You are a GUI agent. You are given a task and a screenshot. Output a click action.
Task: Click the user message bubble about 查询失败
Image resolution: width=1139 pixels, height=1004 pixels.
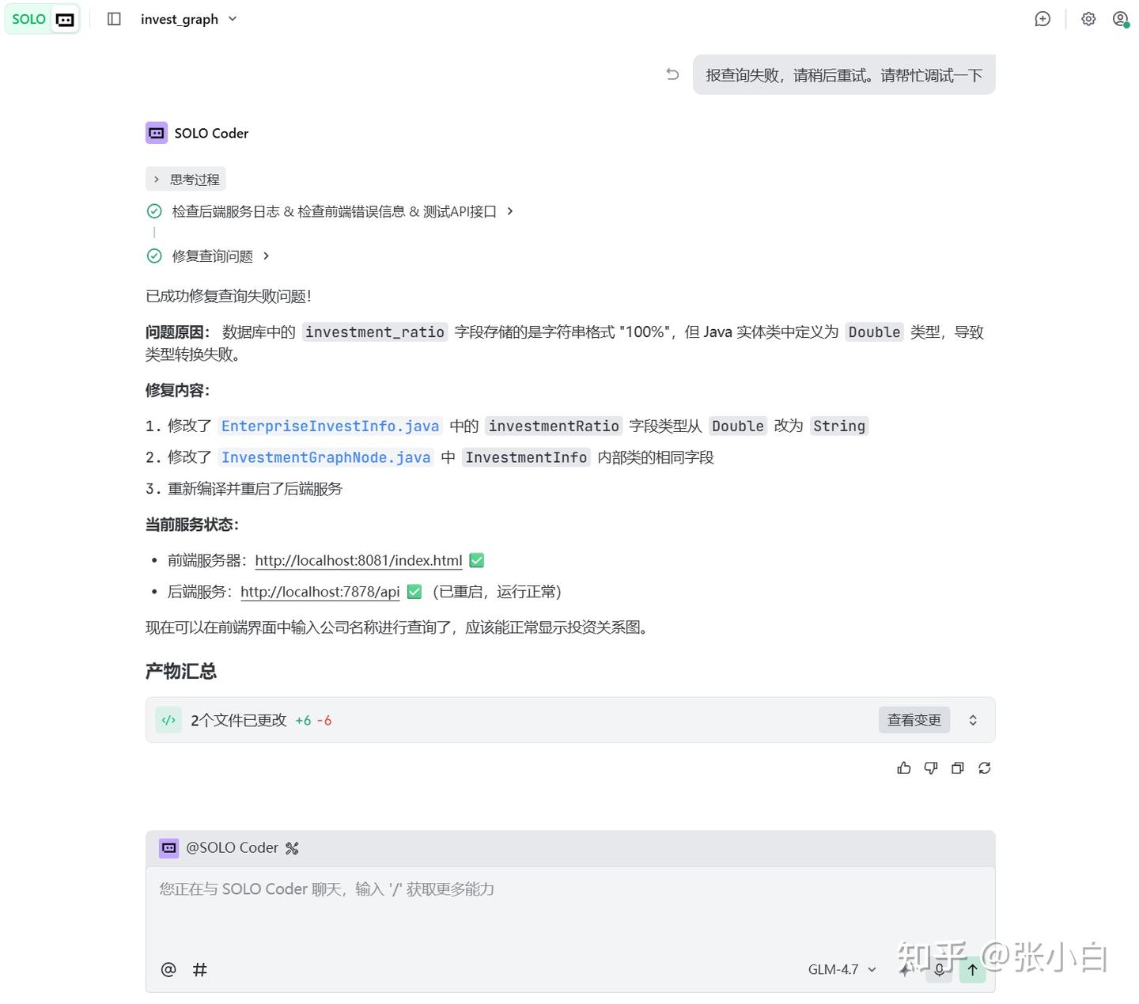(x=844, y=75)
